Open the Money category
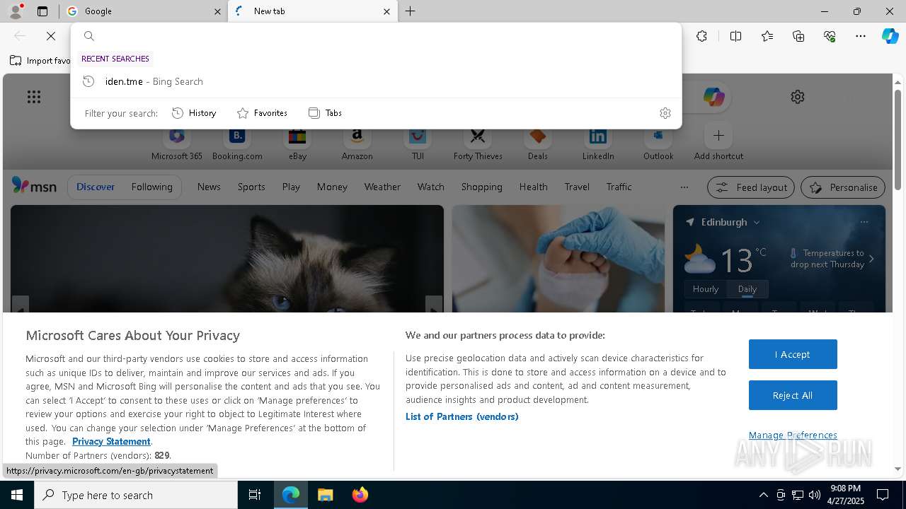The image size is (906, 509). (332, 187)
